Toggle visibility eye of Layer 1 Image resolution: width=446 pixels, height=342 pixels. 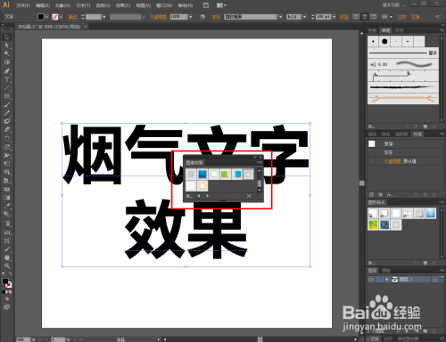pos(371,280)
